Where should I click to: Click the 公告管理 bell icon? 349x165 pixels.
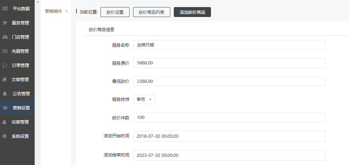coord(5,94)
